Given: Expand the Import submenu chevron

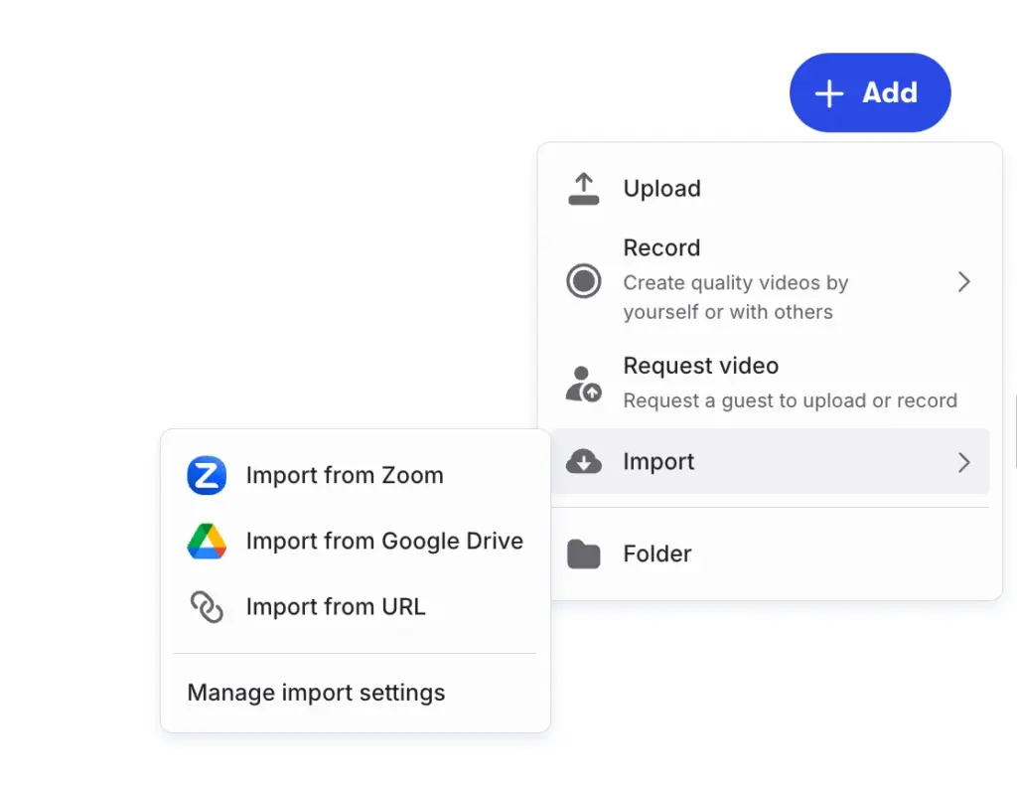Looking at the screenshot, I should click(x=963, y=461).
